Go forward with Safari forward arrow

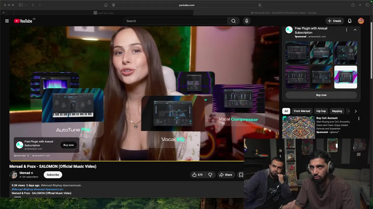(x=40, y=5)
